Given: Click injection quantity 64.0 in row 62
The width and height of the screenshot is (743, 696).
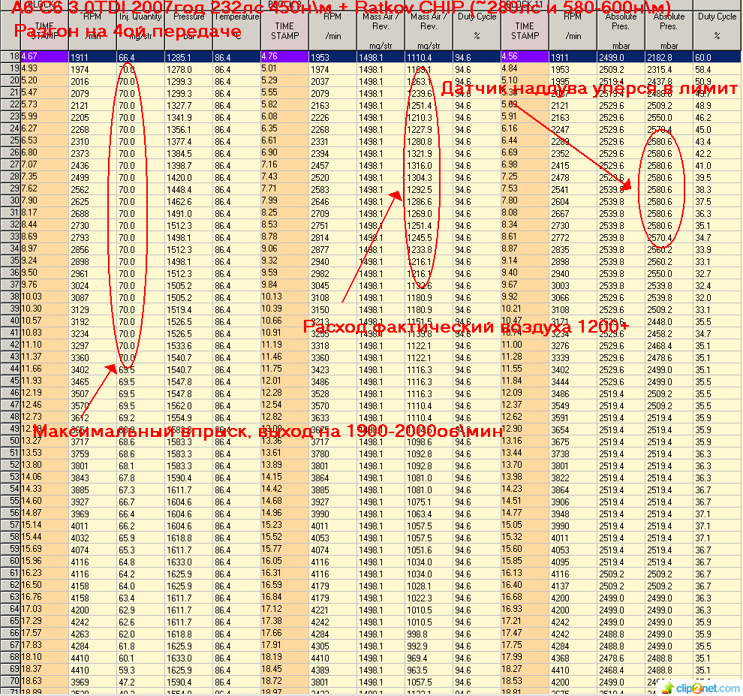Looking at the screenshot, I should (x=141, y=586).
